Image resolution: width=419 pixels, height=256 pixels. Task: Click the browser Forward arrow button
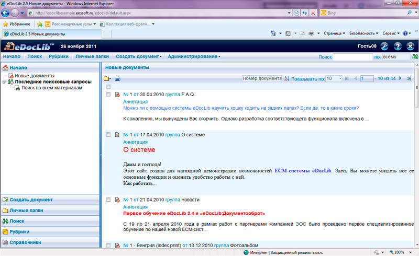15,13
